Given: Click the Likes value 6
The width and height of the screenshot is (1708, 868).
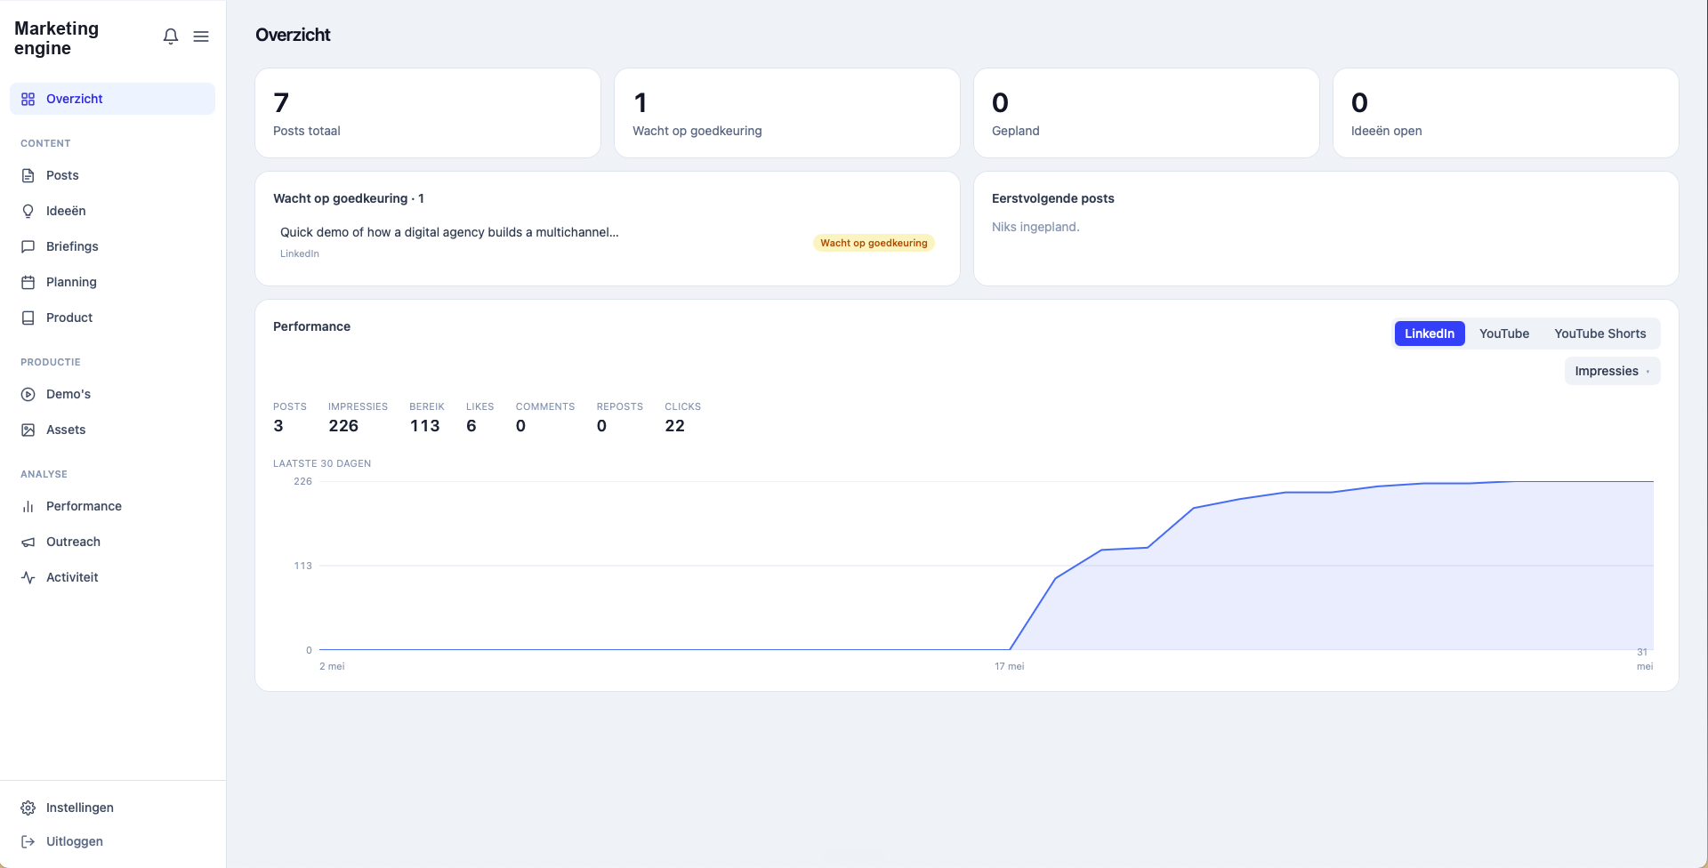Looking at the screenshot, I should click(x=471, y=426).
